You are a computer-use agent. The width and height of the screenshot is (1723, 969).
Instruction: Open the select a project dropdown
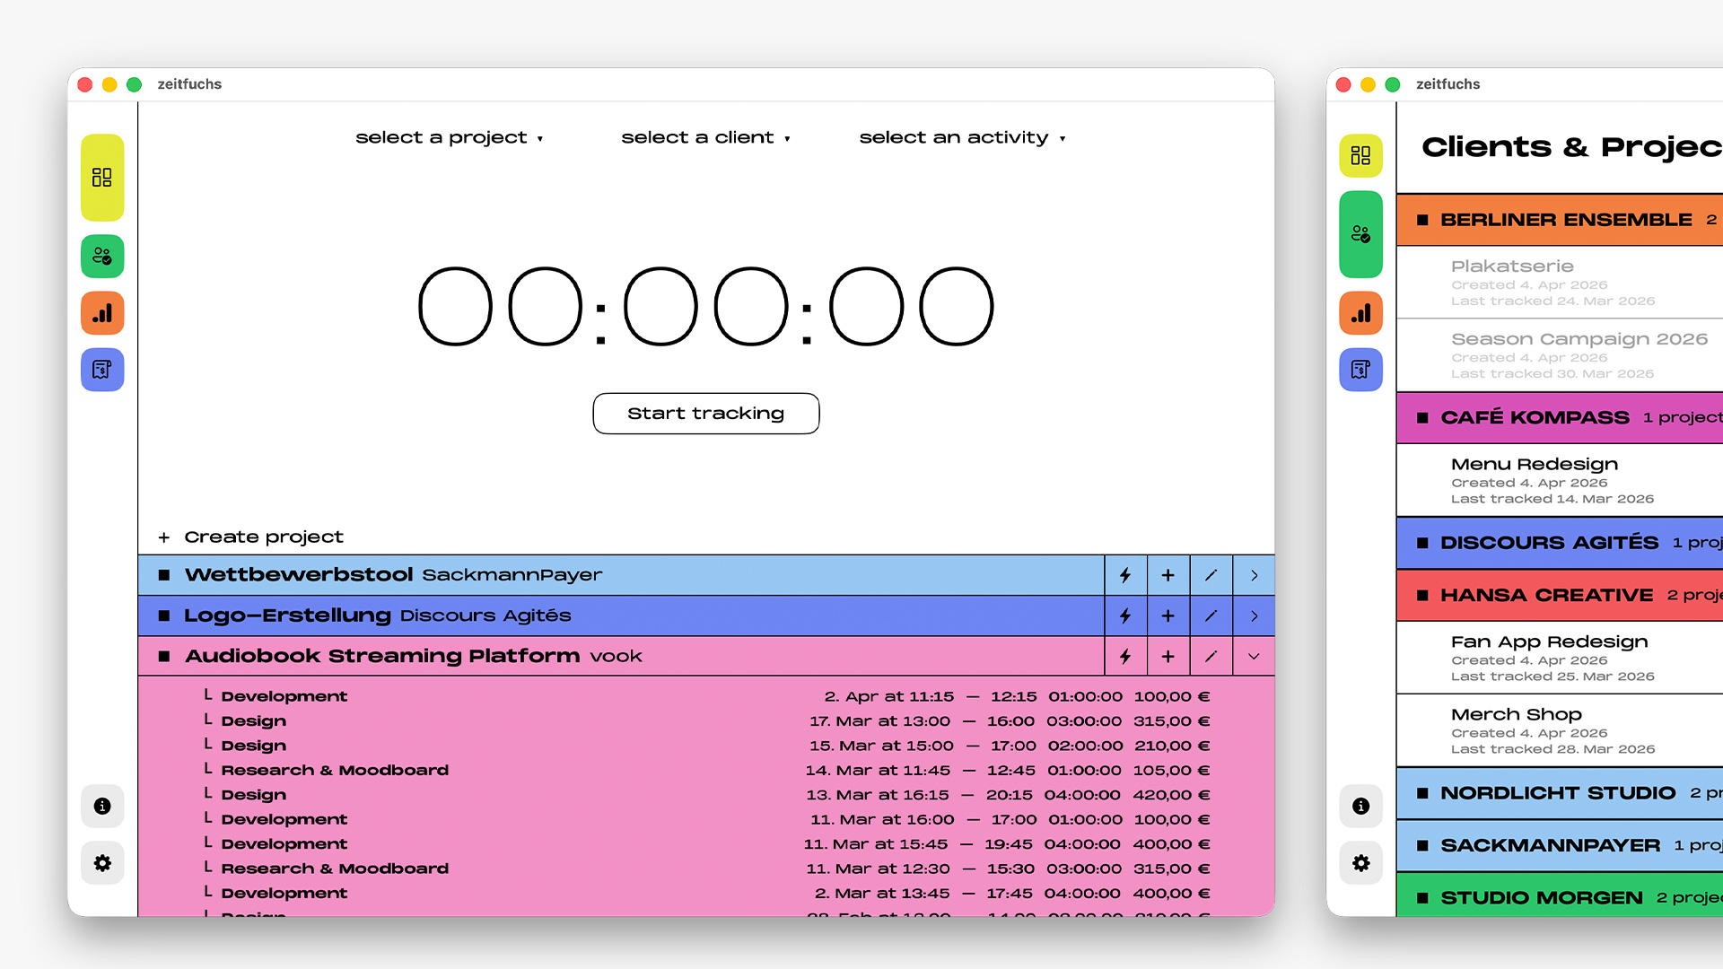pyautogui.click(x=449, y=137)
